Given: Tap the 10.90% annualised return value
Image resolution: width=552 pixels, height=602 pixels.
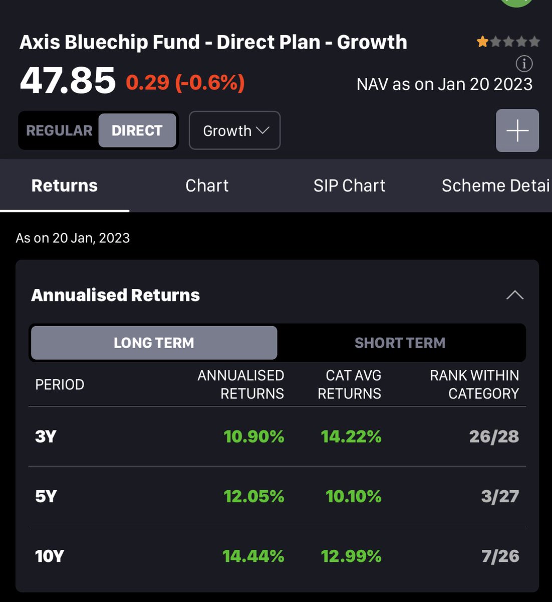Looking at the screenshot, I should point(254,436).
